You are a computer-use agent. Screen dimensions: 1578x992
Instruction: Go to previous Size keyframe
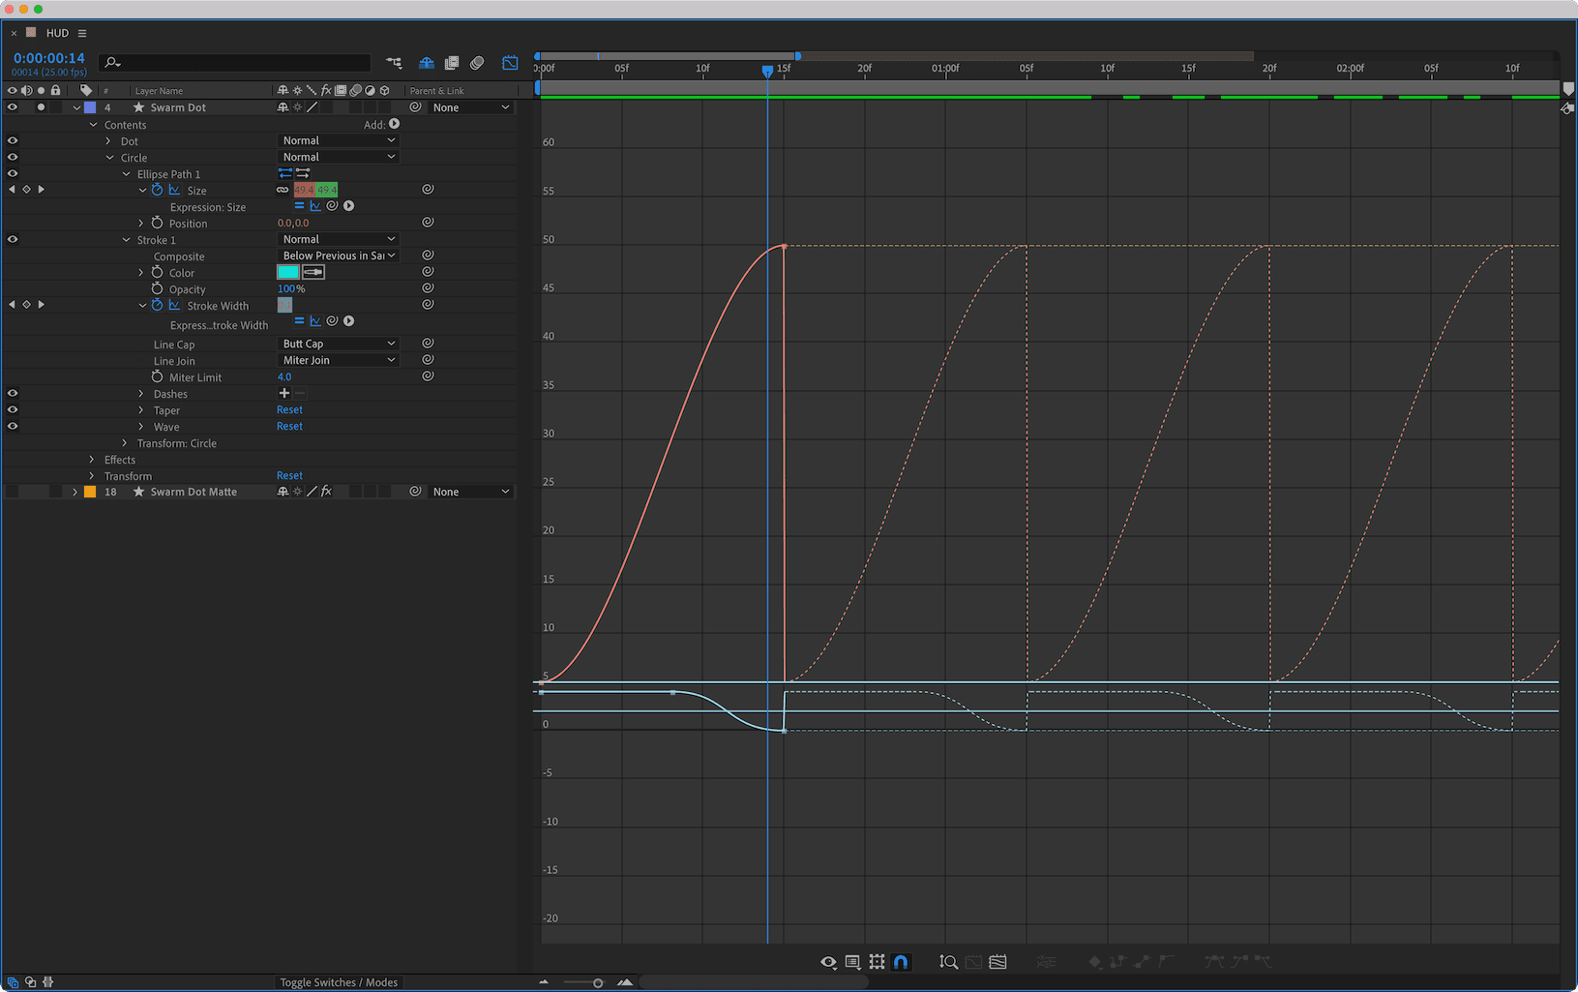click(12, 190)
